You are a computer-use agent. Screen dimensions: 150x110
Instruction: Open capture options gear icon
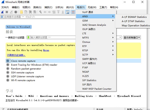point(16,12)
